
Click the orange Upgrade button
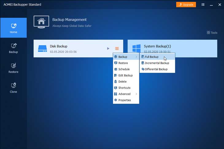pyautogui.click(x=186, y=5)
